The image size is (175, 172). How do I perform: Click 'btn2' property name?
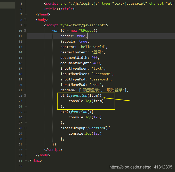pyautogui.click(x=64, y=112)
